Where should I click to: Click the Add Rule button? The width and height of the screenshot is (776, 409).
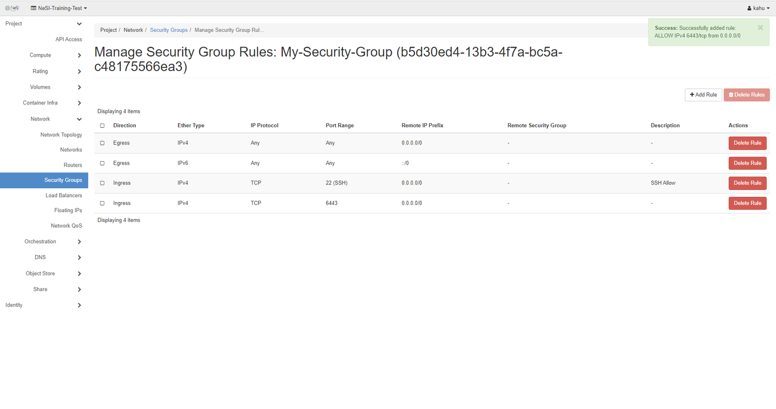703,95
